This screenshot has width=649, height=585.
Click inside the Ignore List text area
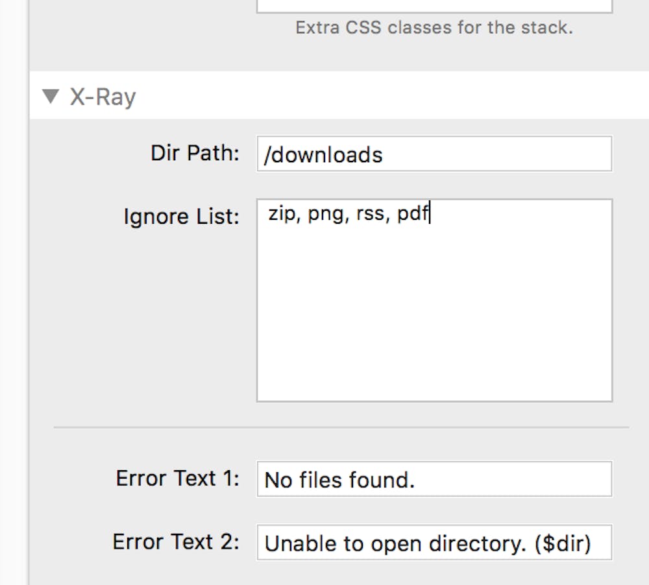coord(434,299)
